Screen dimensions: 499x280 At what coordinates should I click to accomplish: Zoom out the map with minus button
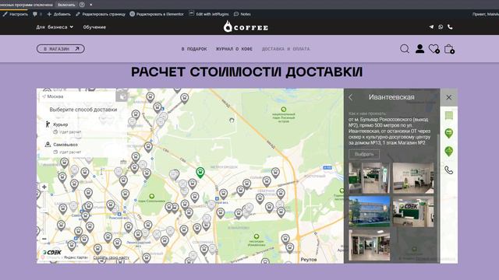[x=44, y=239]
